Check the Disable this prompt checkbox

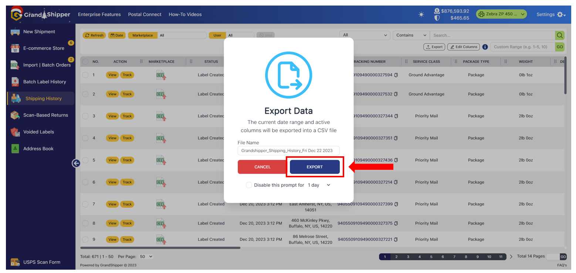[249, 185]
